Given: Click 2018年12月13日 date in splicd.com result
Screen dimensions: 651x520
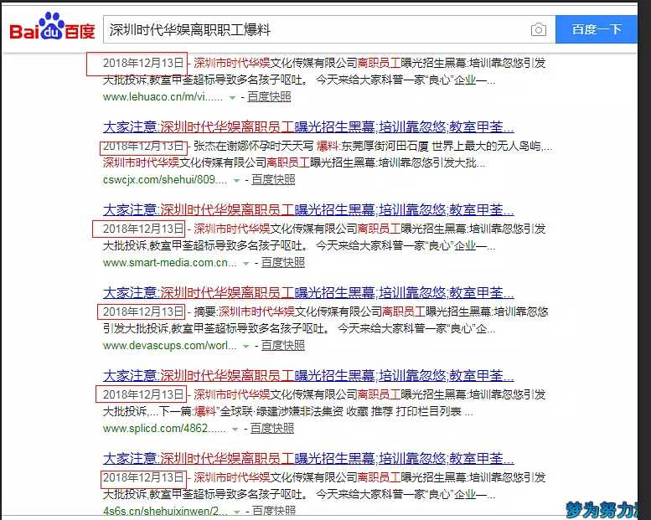Looking at the screenshot, I should (143, 394).
